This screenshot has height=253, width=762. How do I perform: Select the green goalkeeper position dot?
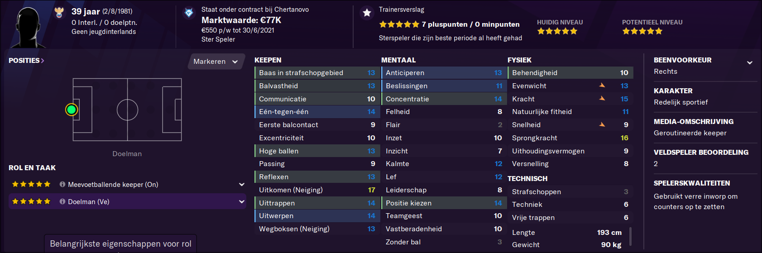(72, 110)
